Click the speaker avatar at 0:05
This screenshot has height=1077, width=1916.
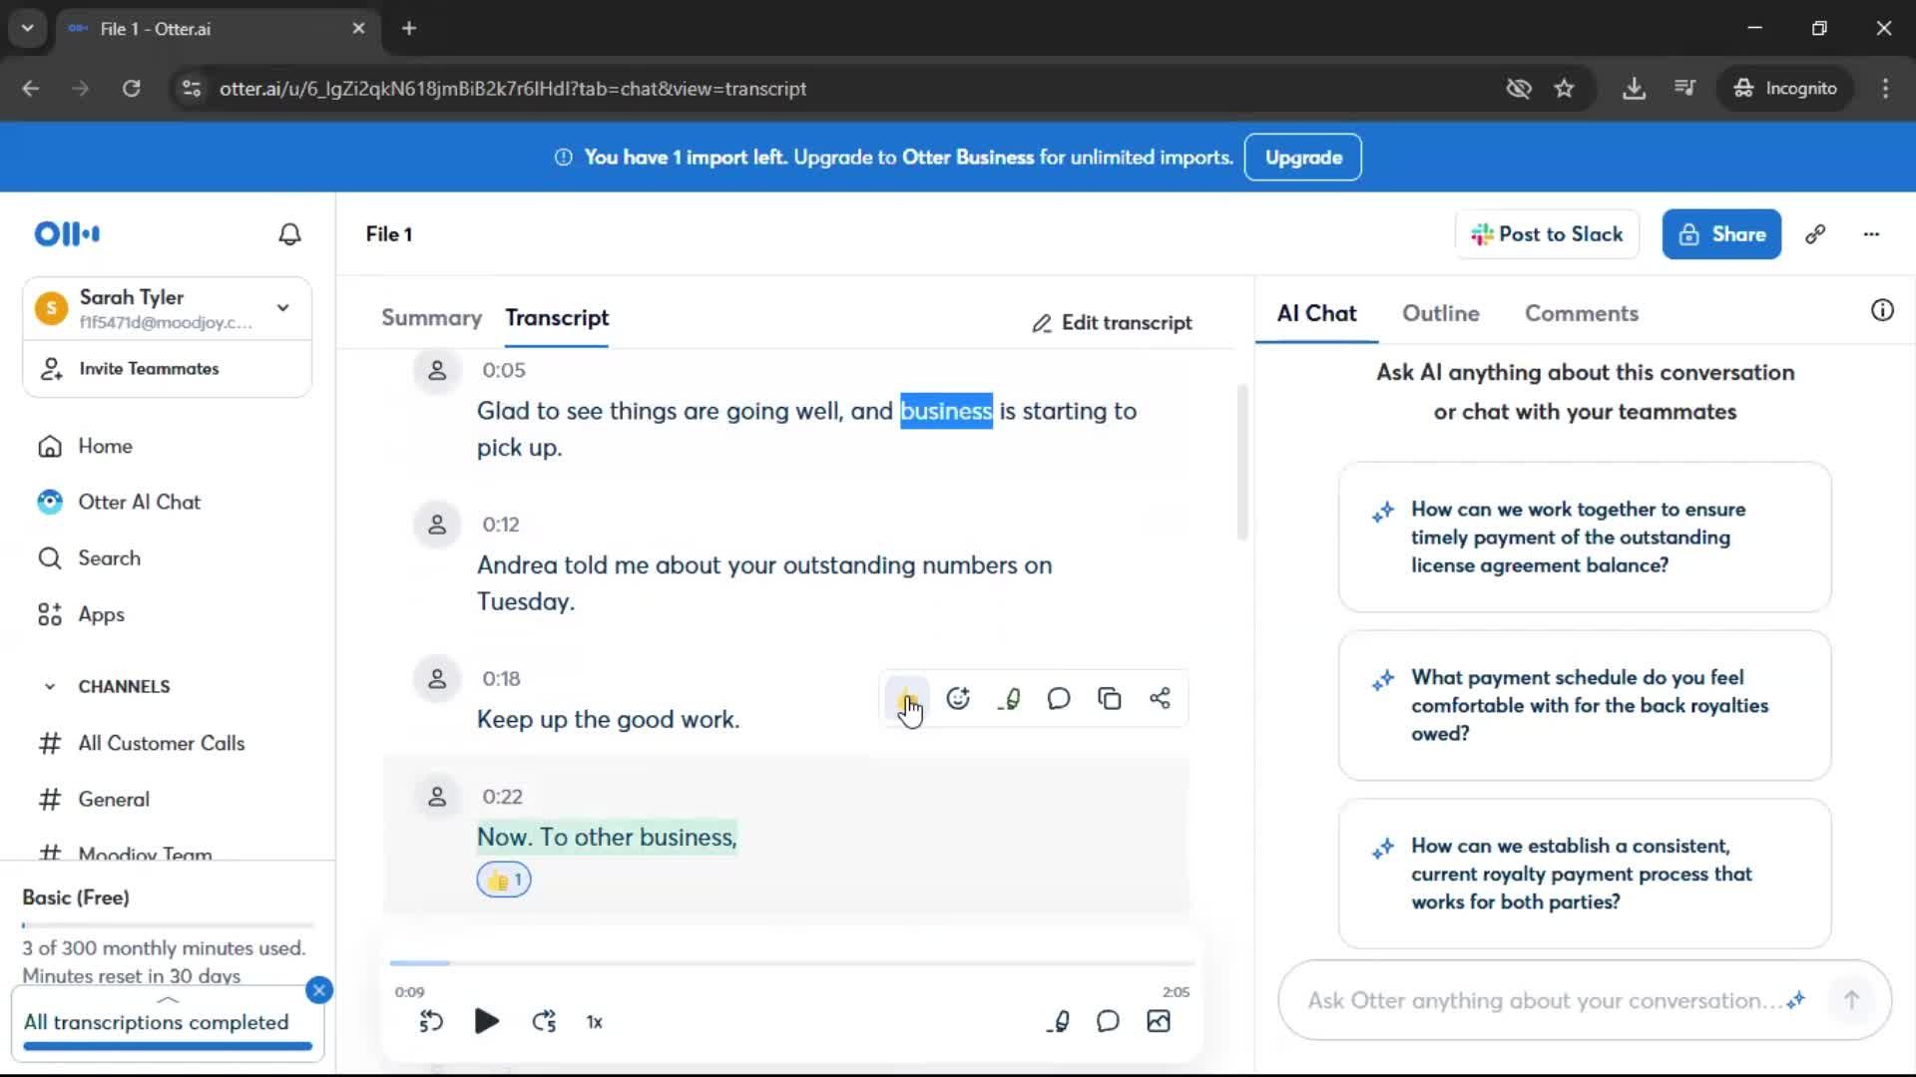coord(437,371)
